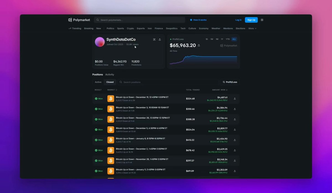
Task: Open the hamburger menu icon
Action: click(262, 20)
